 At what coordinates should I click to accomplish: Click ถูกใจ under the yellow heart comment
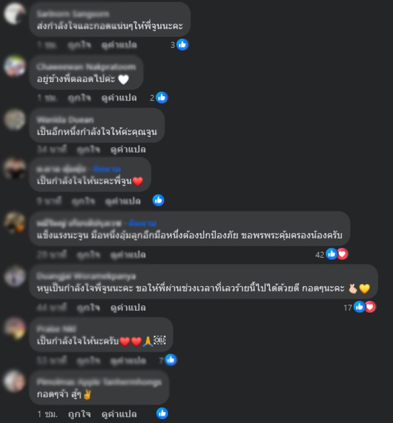[x=88, y=307]
